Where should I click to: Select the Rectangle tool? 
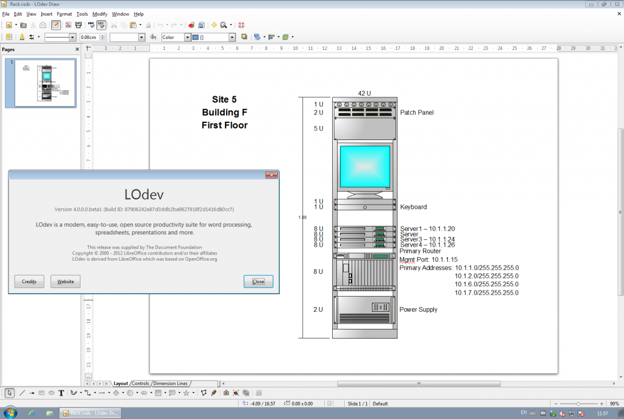tap(41, 392)
